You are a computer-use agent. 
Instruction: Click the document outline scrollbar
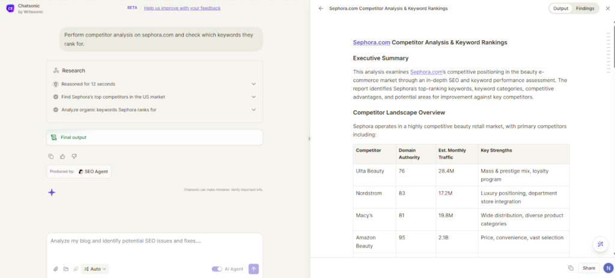tap(608, 52)
